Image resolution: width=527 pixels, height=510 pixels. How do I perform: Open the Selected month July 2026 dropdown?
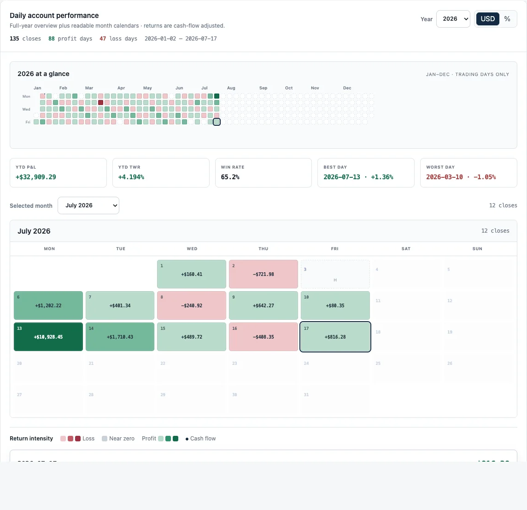[x=88, y=205]
